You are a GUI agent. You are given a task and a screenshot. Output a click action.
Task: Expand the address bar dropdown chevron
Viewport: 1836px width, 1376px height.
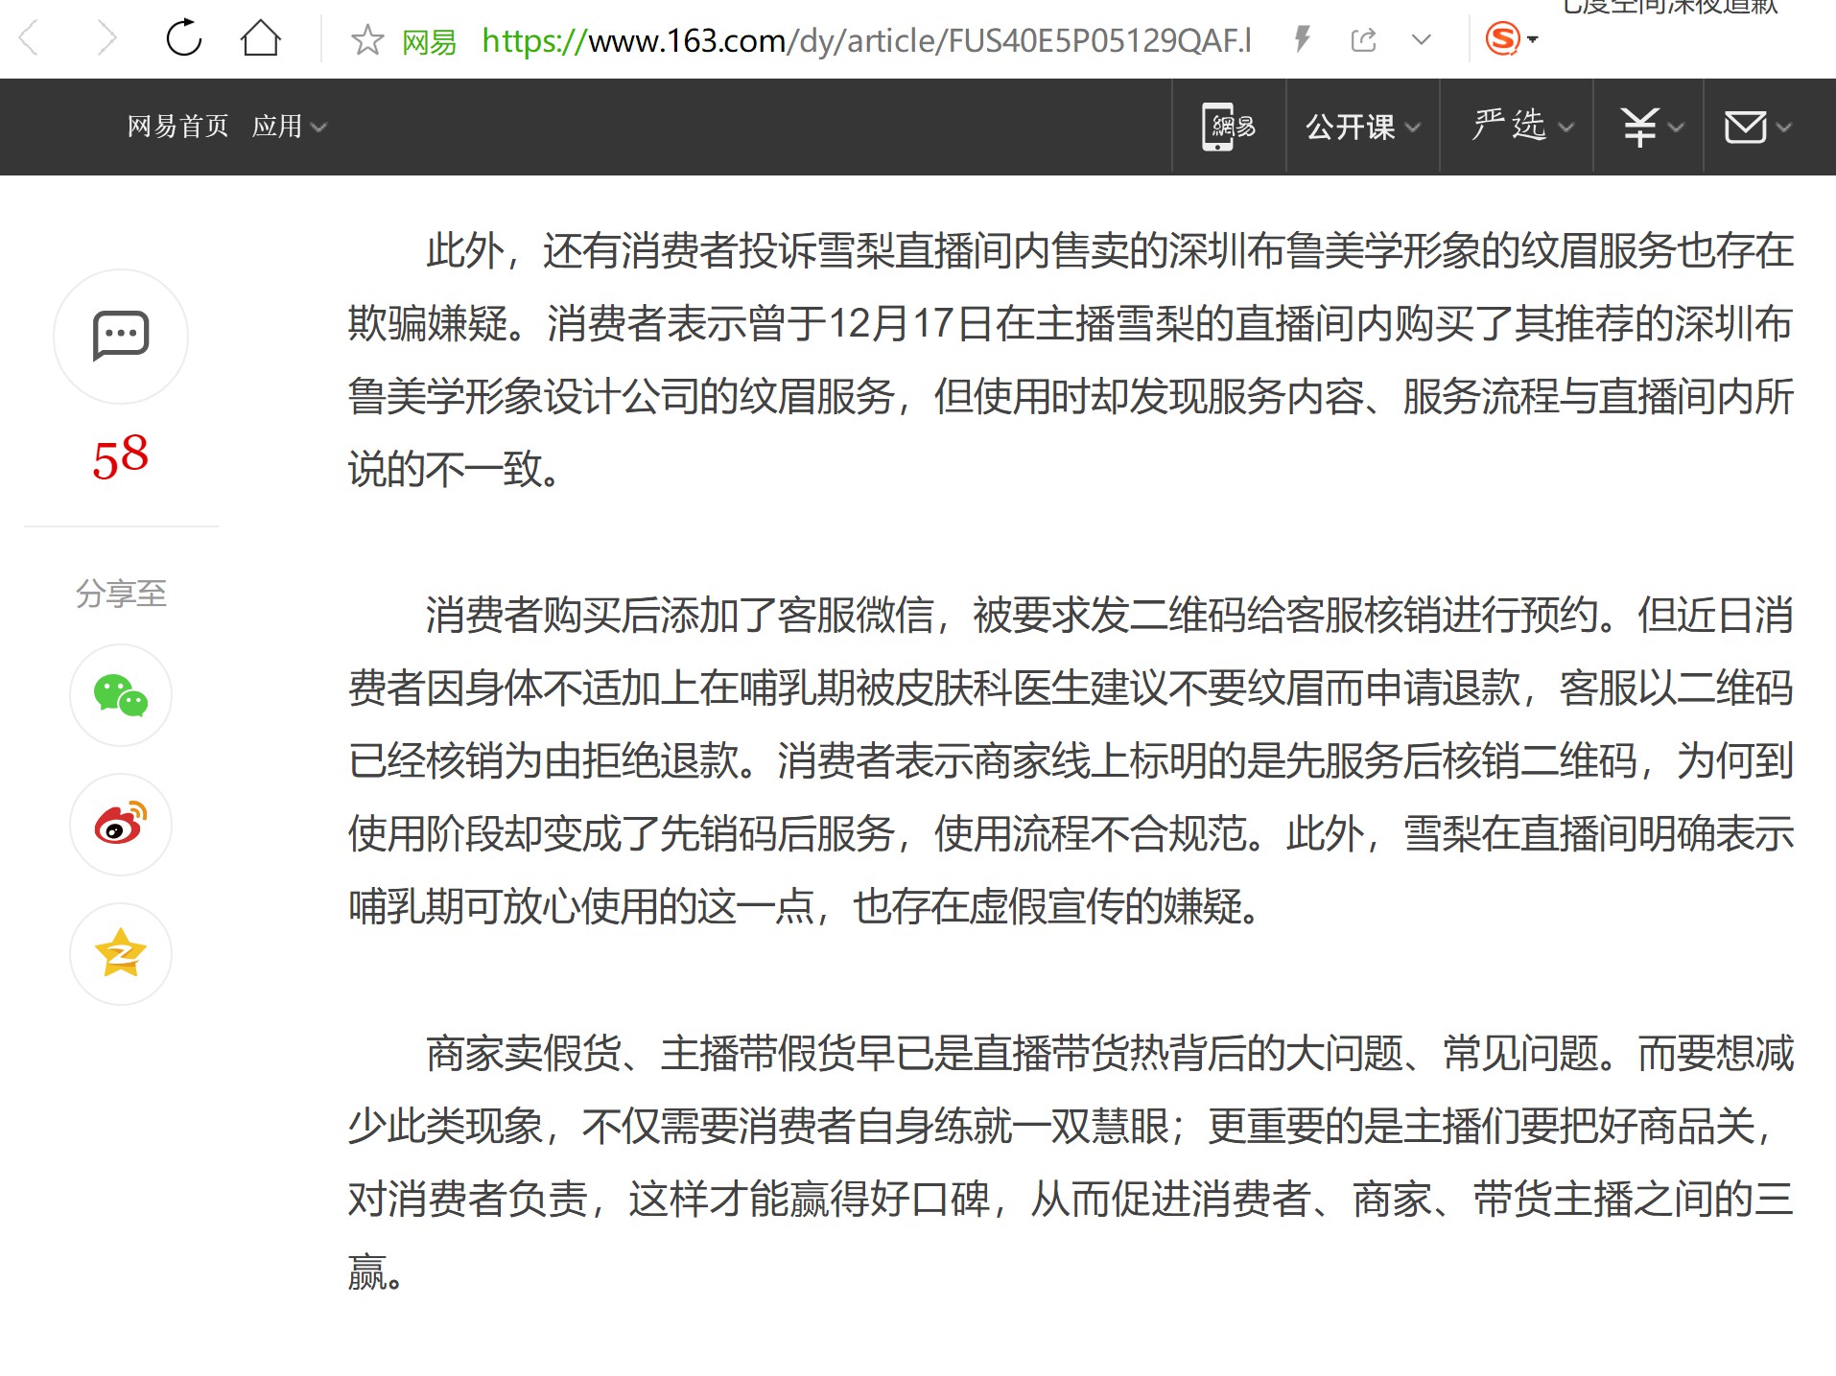point(1422,40)
